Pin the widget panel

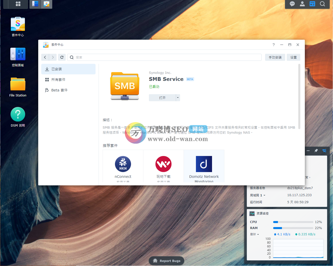[x=316, y=151]
